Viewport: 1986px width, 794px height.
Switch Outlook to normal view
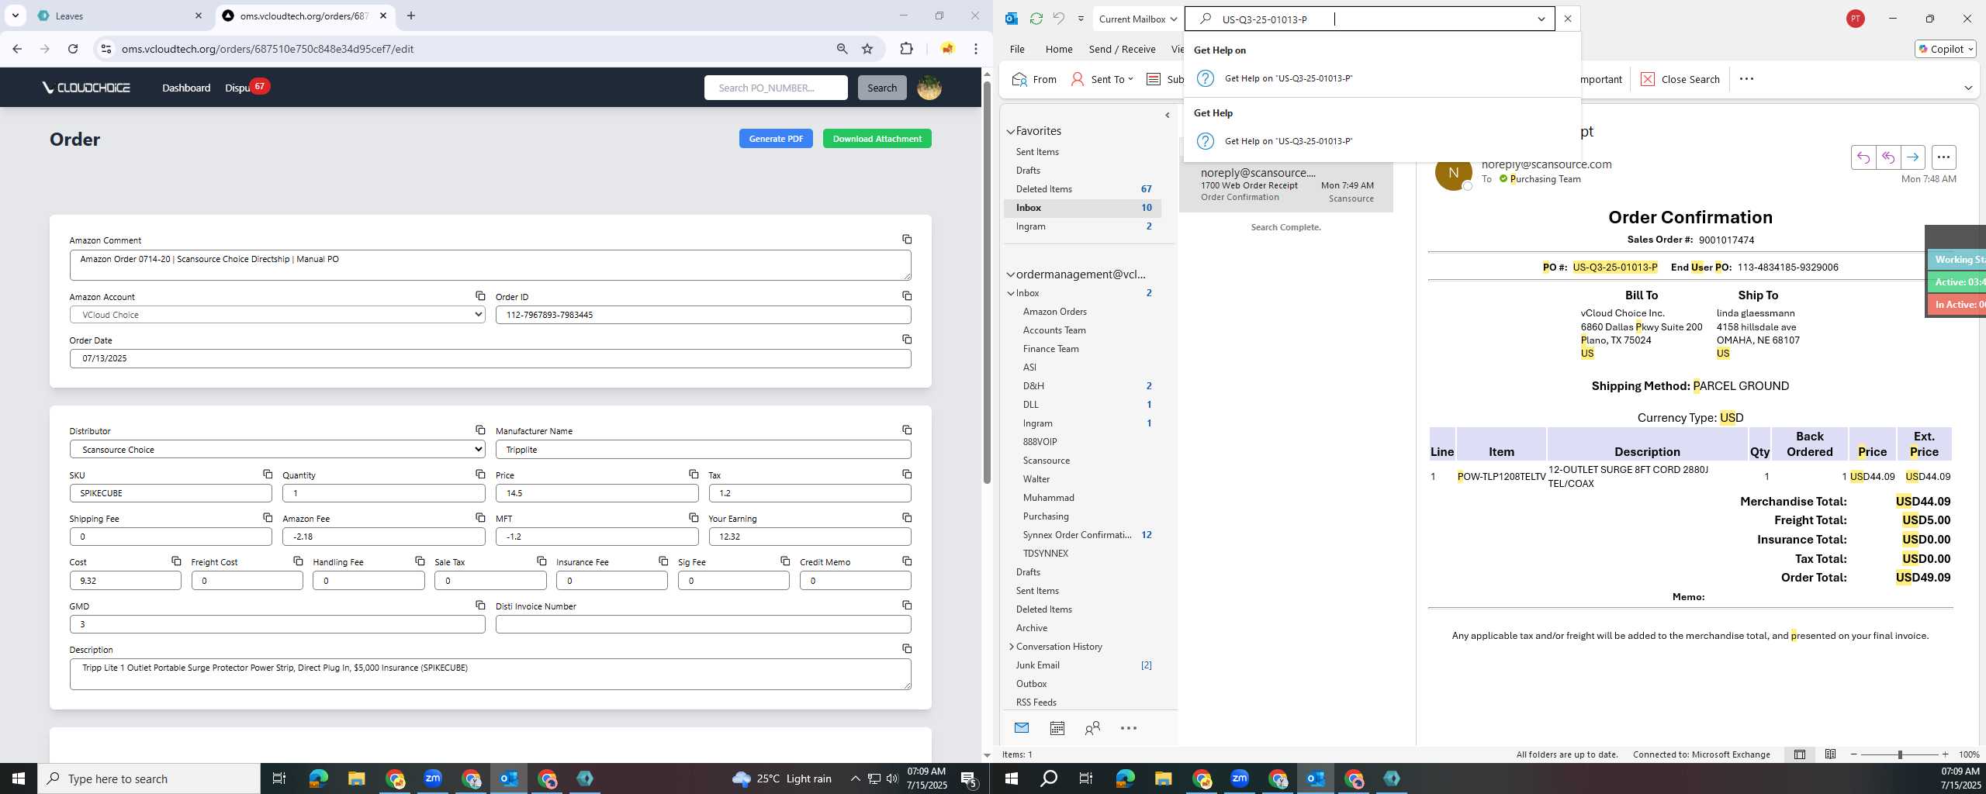[1799, 754]
